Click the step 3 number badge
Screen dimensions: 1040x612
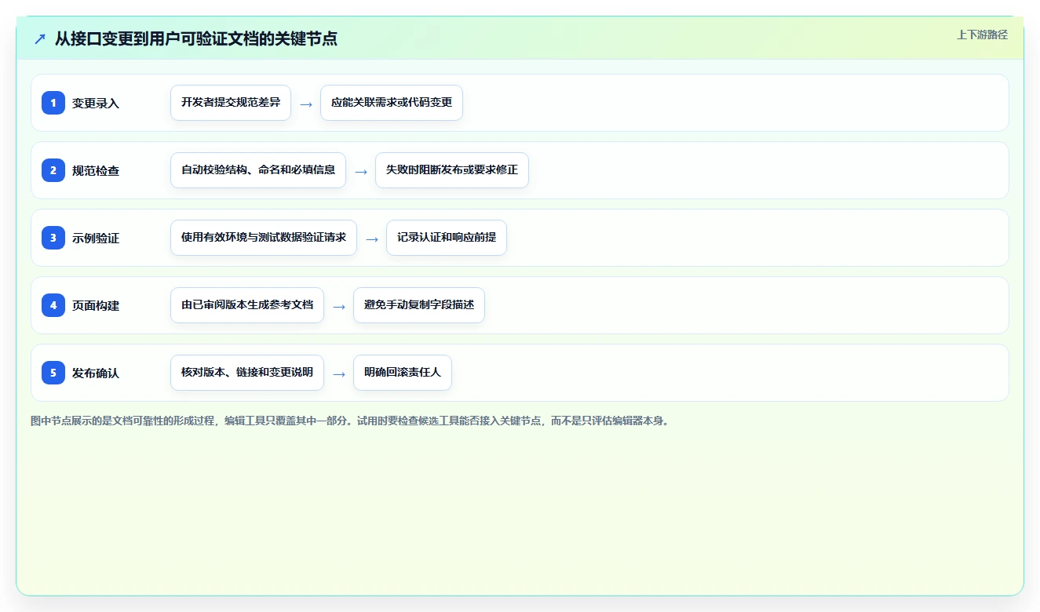(53, 238)
